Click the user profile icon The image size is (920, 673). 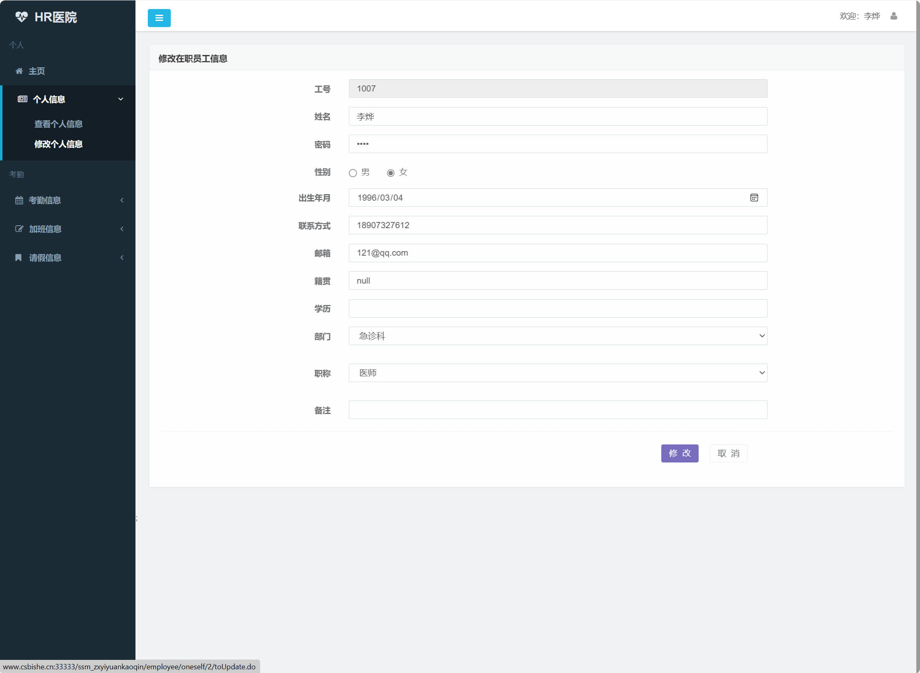pos(893,16)
